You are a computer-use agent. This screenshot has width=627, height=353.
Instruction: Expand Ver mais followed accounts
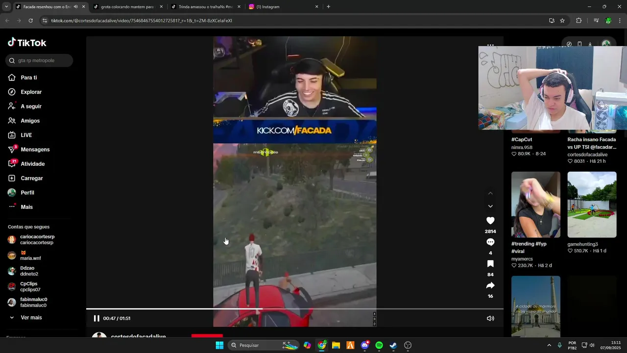(x=26, y=318)
